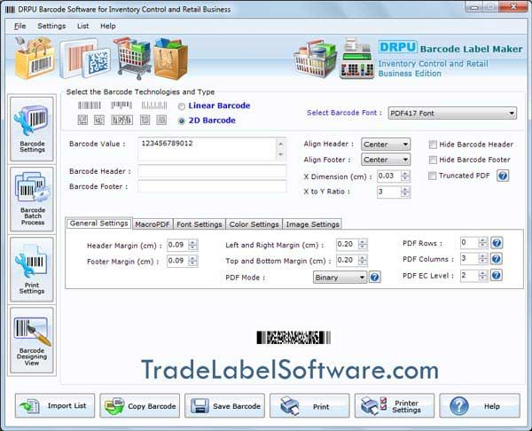The height and width of the screenshot is (431, 532).
Task: Adjust PDF Rows spinner arrows
Action: click(x=482, y=243)
